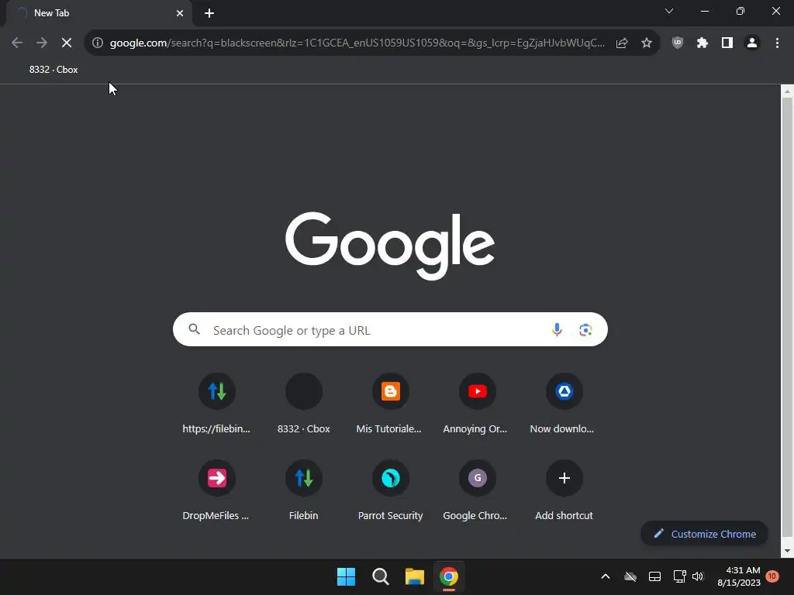Open Extensions puzzle icon
The image size is (794, 595).
(703, 43)
